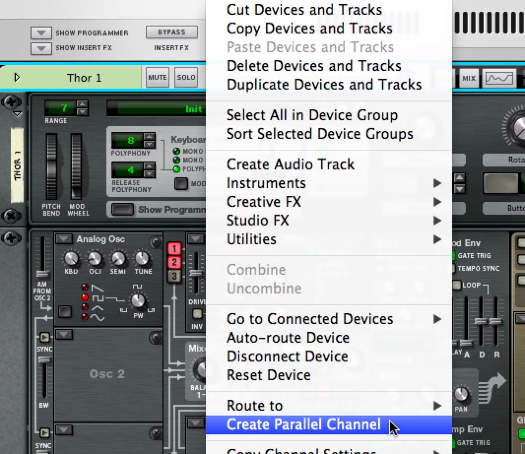Screen dimensions: 525x454
Task: Click the TUNE knob on Analog Osc
Action: (x=142, y=258)
